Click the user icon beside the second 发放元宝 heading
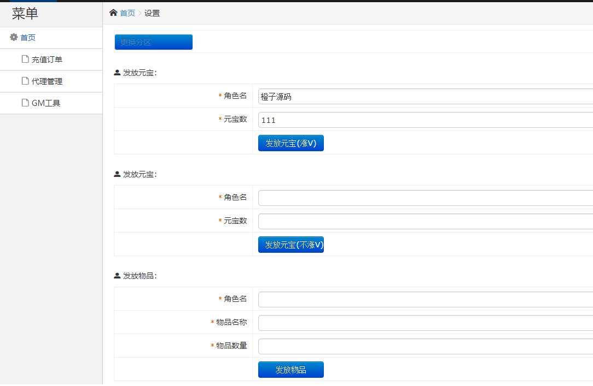Screen dimensions: 593x386 coord(117,174)
